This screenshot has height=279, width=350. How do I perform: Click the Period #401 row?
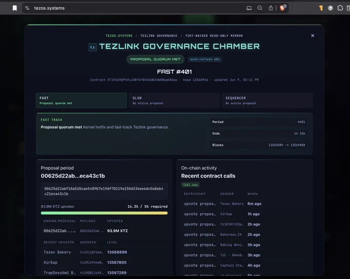pyautogui.click(x=258, y=122)
